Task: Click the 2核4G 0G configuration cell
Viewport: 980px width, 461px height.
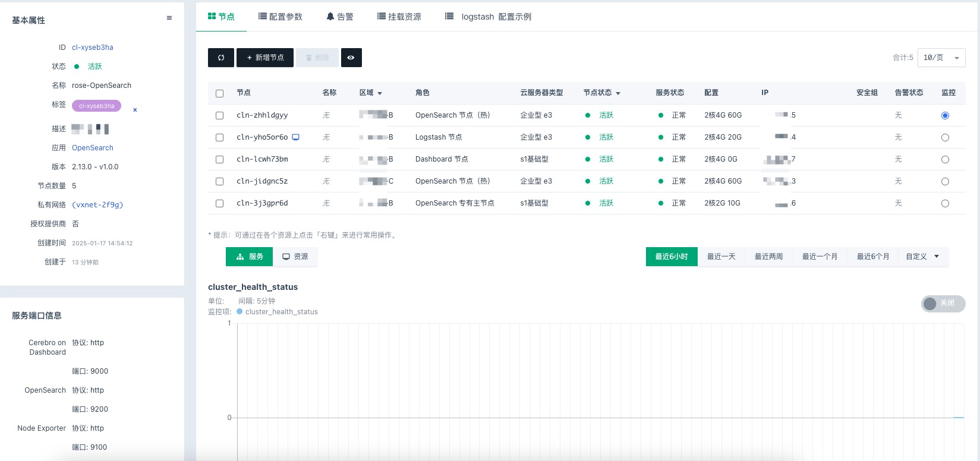Action: point(721,159)
